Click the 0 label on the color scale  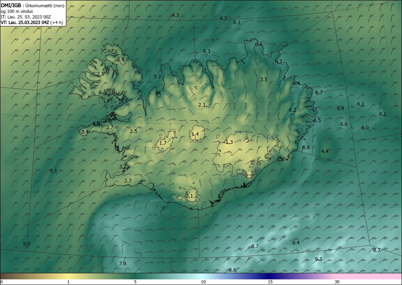tap(2, 282)
